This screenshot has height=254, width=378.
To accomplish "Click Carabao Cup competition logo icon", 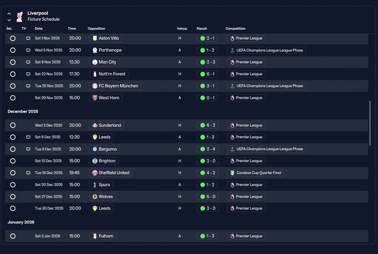I will [x=232, y=173].
